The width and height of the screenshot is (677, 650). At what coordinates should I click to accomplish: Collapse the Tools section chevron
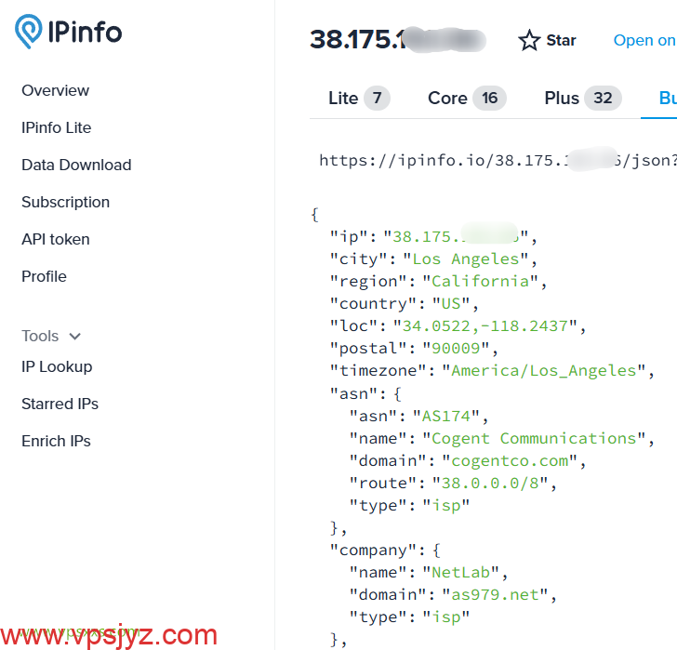pos(75,337)
